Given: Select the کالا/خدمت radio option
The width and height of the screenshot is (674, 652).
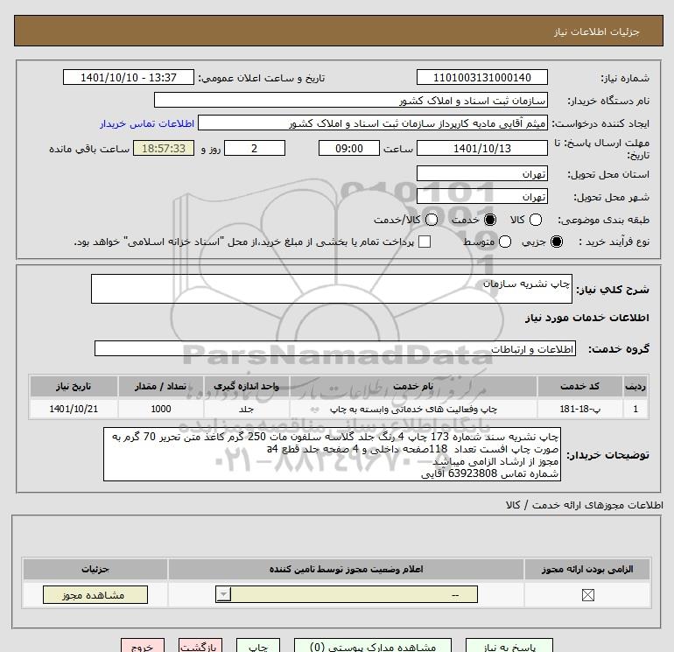Looking at the screenshot, I should 432,220.
